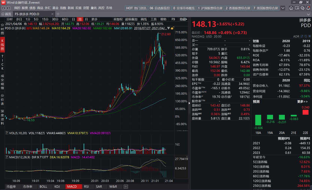312x190 pixels.
Task: Open the 深度资料 sidebar view
Action: pyautogui.click(x=2, y=117)
